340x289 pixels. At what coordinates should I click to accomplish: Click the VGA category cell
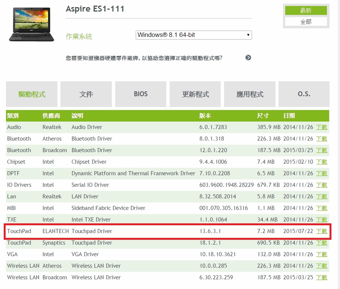pyautogui.click(x=12, y=254)
